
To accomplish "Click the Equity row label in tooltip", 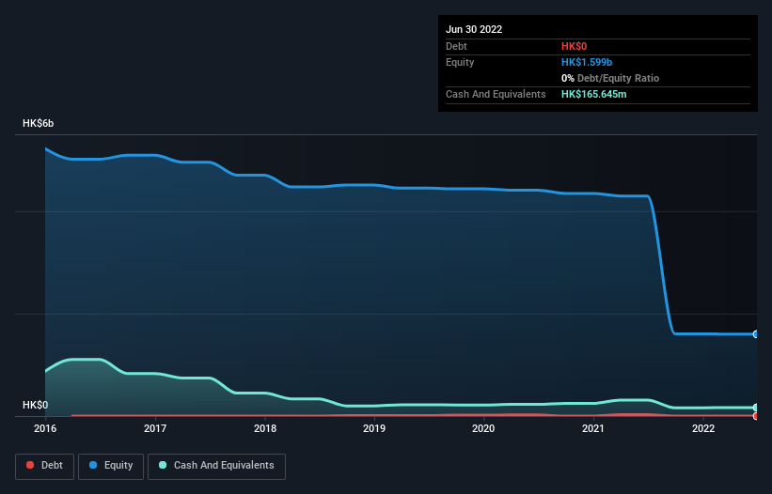I will (x=460, y=62).
